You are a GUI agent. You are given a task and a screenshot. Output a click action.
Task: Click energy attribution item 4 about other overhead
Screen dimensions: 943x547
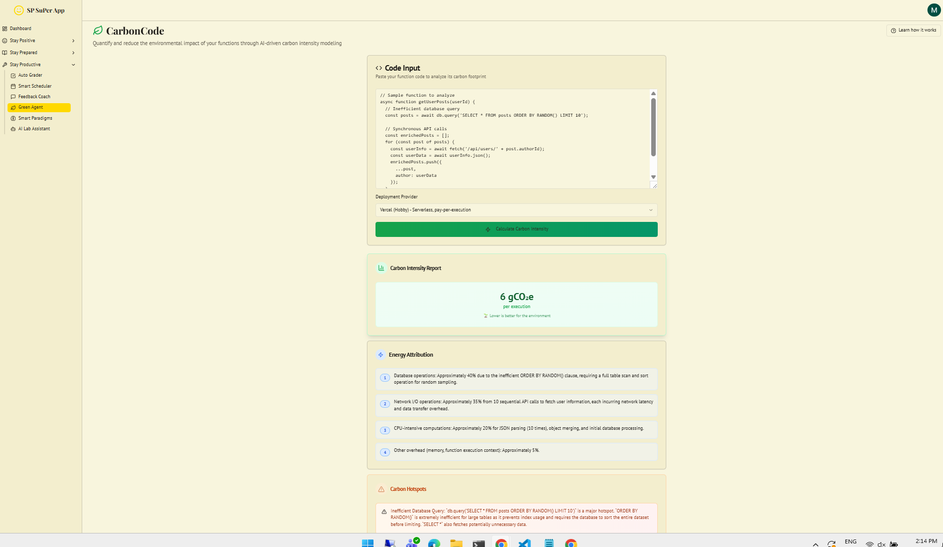tap(516, 451)
